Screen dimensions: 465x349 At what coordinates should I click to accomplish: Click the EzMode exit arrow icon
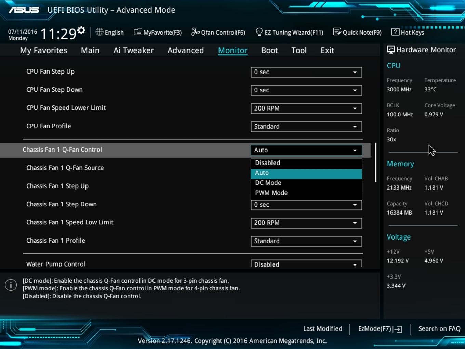coord(397,329)
